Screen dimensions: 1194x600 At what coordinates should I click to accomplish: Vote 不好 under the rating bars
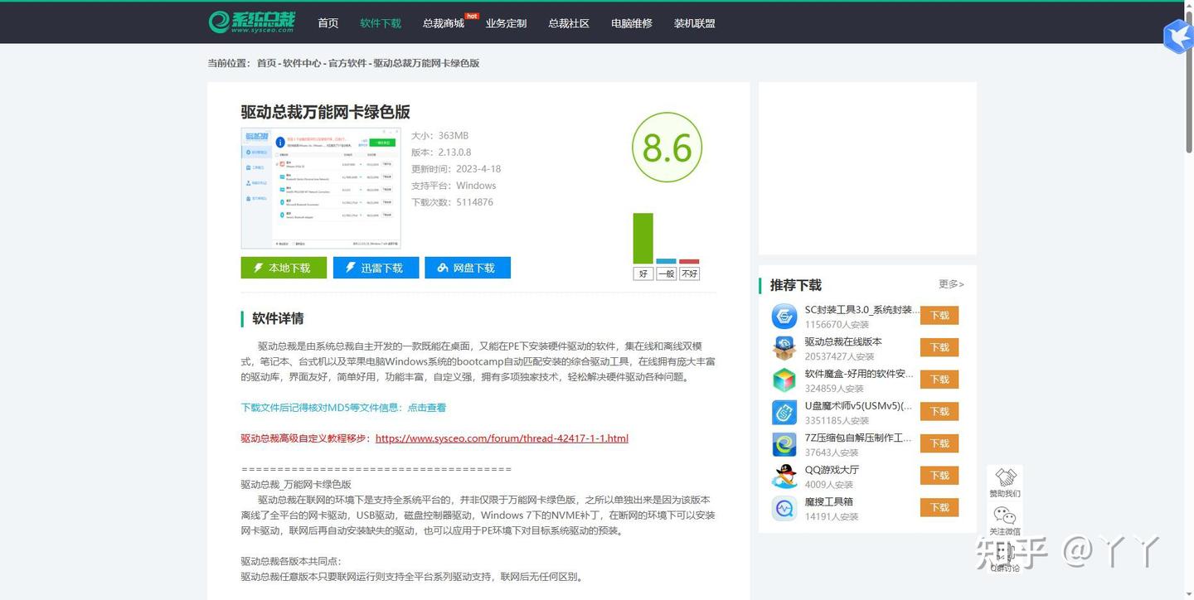coord(689,273)
